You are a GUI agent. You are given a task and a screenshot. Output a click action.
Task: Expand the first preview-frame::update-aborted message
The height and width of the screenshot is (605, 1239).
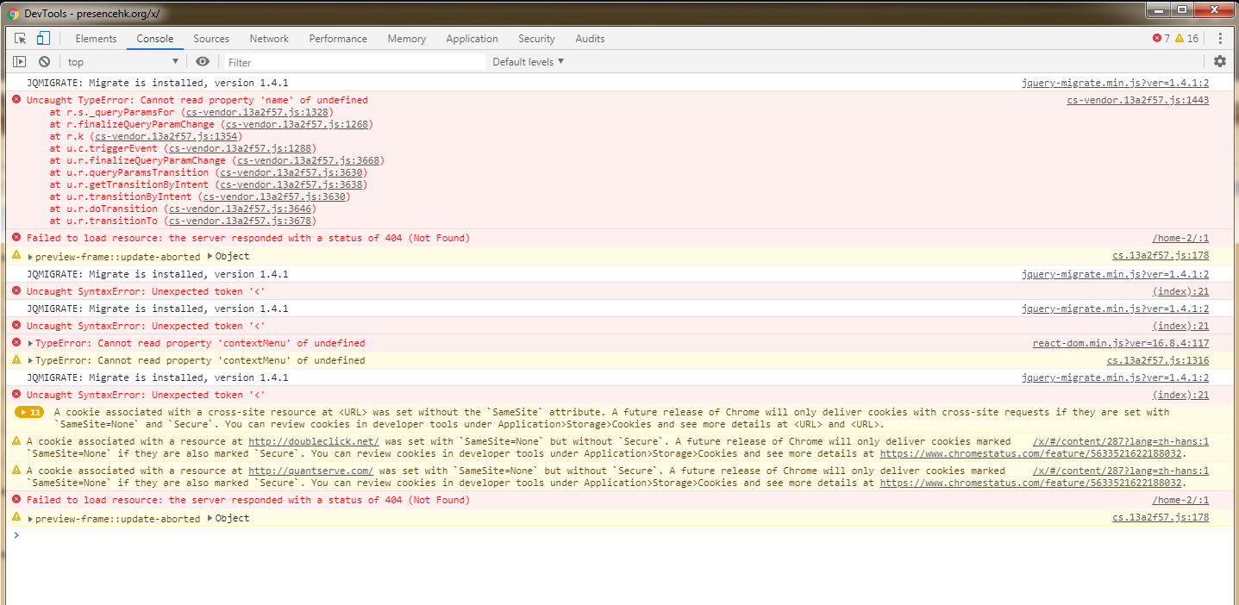32,257
